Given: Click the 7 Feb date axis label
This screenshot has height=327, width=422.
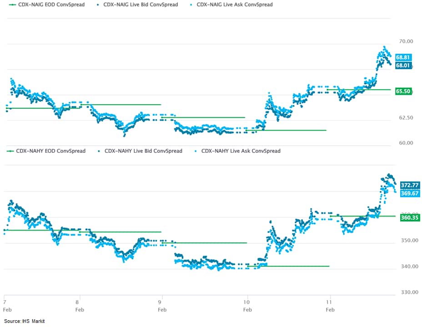Looking at the screenshot, I should click(5, 305).
